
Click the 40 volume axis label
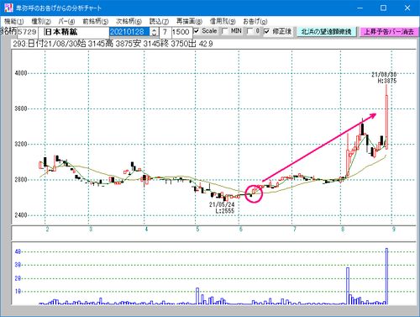(18, 251)
